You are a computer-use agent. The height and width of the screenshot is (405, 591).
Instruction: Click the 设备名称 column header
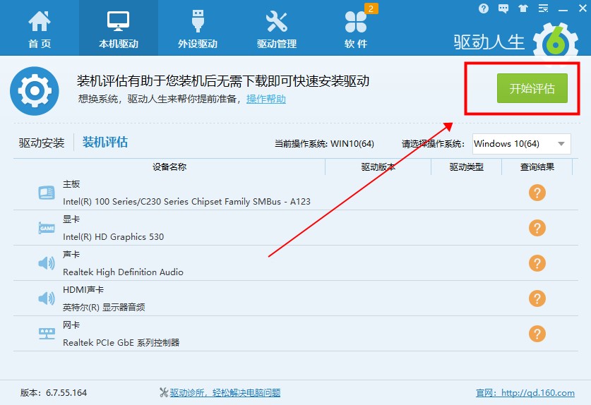pos(169,167)
